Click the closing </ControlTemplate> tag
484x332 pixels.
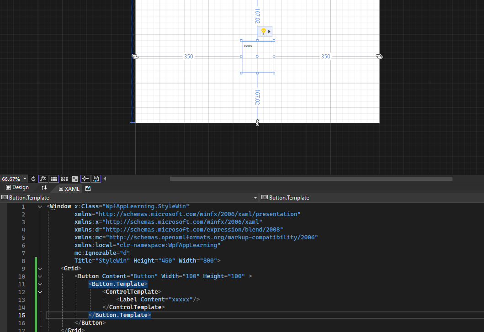(133, 307)
